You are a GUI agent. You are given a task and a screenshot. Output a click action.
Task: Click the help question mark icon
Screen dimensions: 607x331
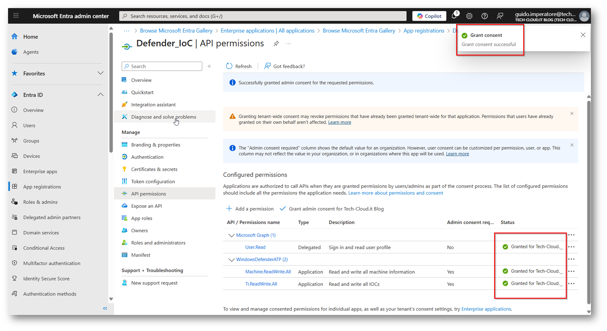click(x=484, y=16)
